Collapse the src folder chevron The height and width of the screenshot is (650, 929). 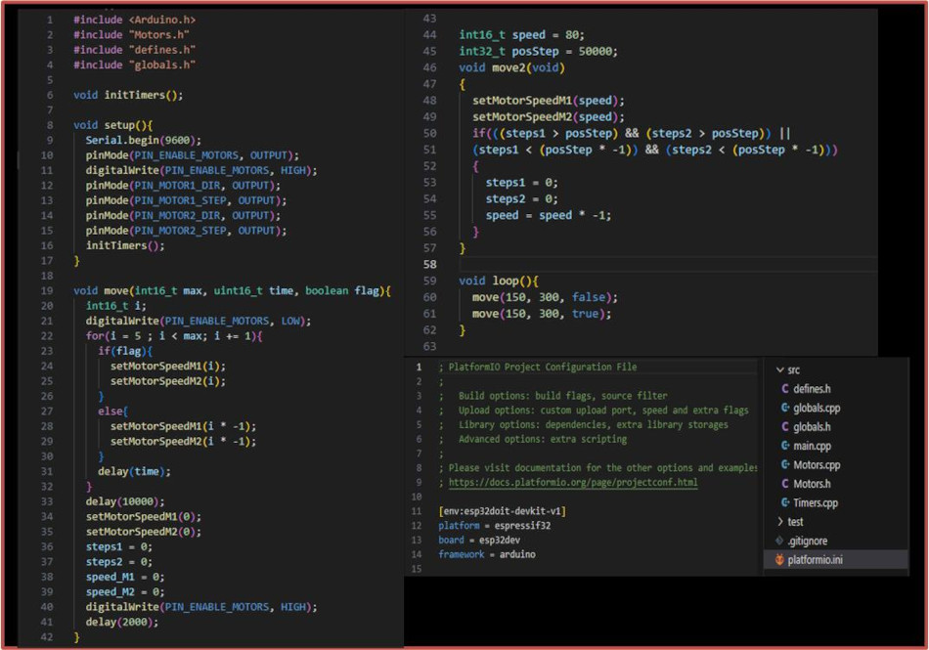pyautogui.click(x=779, y=370)
